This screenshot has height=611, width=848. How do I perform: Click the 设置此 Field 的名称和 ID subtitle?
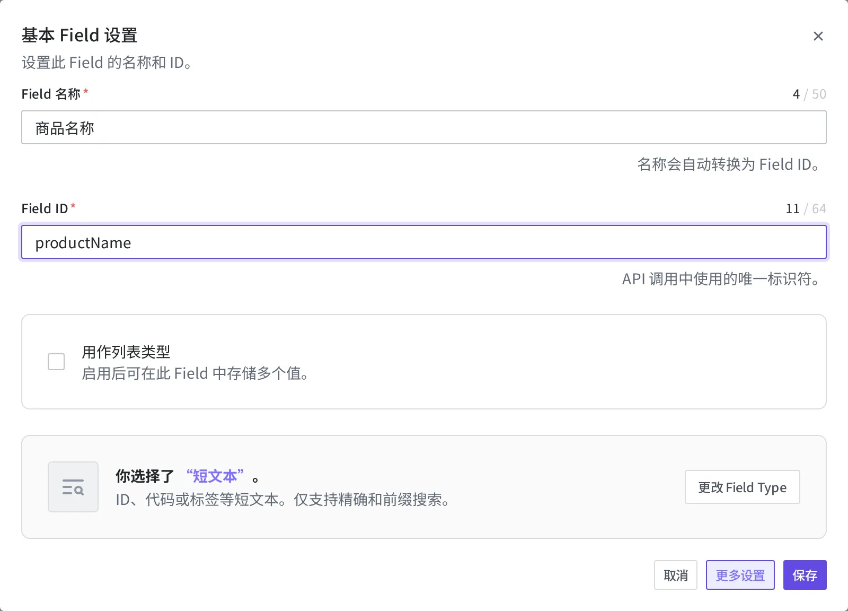point(108,63)
